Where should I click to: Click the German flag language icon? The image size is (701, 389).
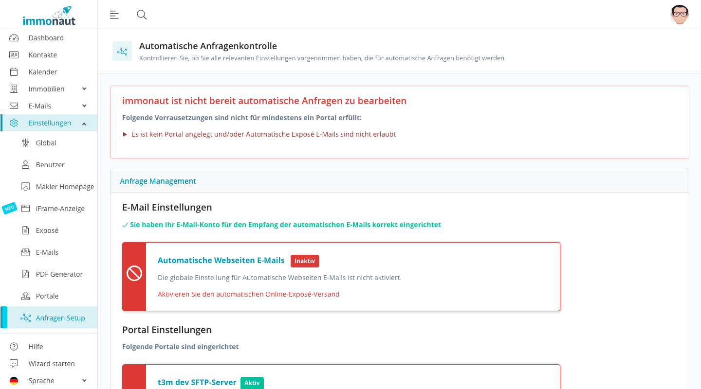[x=14, y=381]
